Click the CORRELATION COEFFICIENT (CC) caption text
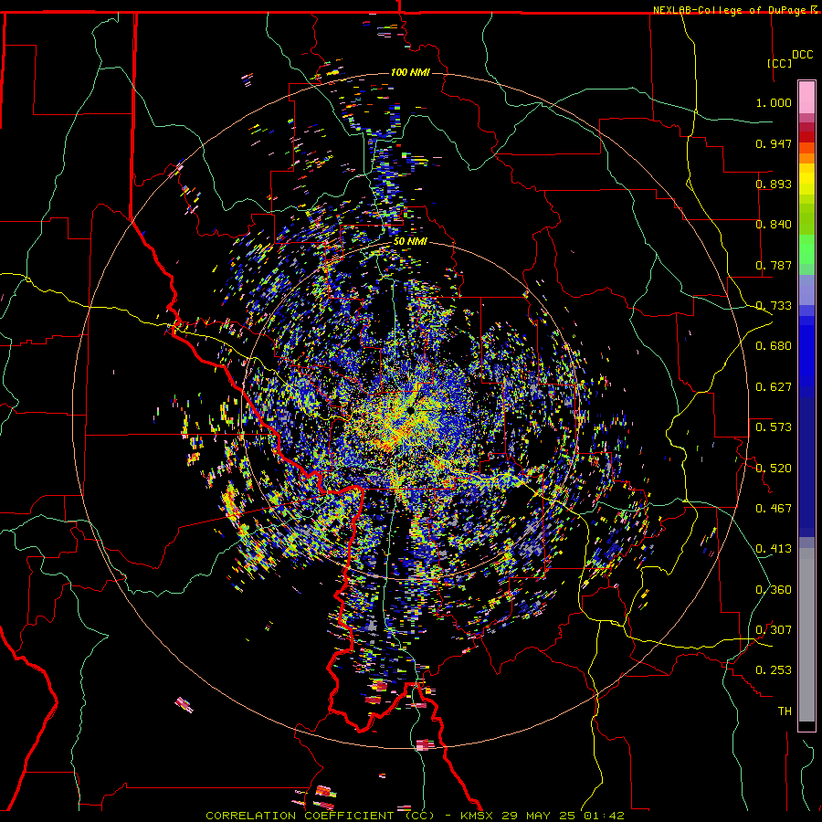Image resolution: width=822 pixels, height=822 pixels. pyautogui.click(x=320, y=816)
